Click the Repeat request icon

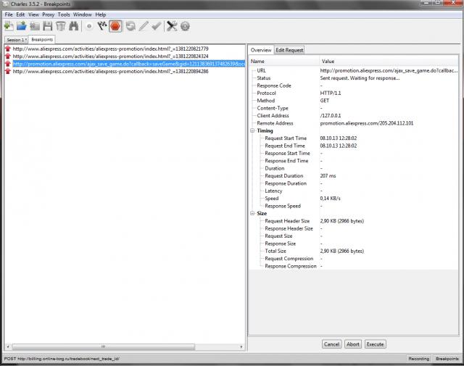[130, 26]
